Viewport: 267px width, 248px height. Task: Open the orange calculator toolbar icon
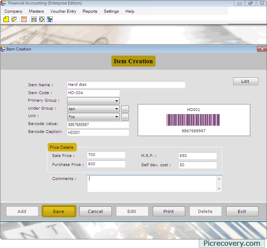24,19
